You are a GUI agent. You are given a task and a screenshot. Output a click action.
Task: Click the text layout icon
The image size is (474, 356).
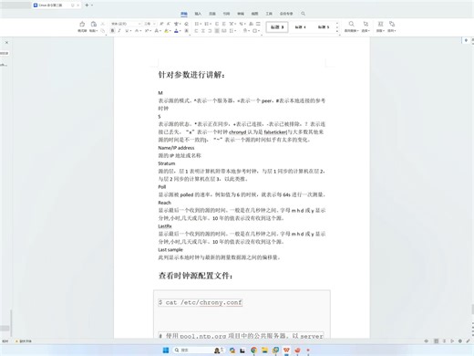click(380, 24)
